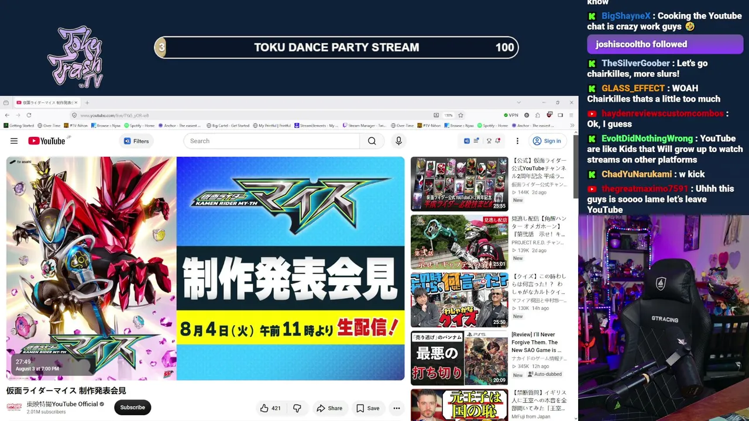The width and height of the screenshot is (749, 421).
Task: Click the EvoltDidNothingWrong username in chat
Action: [647, 139]
